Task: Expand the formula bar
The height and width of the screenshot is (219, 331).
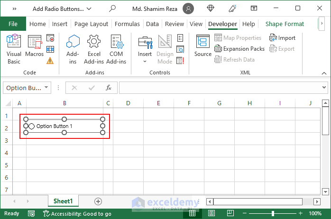Action: 324,87
